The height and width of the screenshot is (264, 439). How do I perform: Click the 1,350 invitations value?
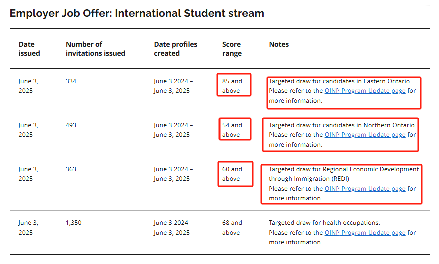(x=73, y=223)
